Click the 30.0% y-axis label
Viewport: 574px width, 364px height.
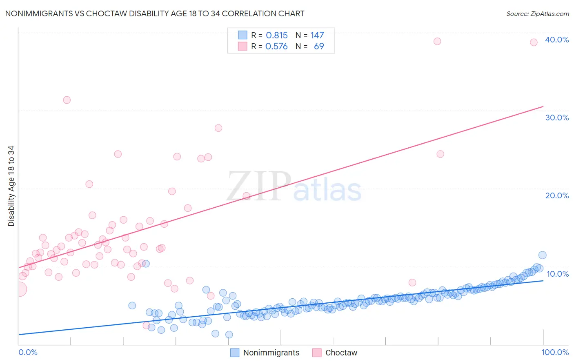pyautogui.click(x=557, y=118)
